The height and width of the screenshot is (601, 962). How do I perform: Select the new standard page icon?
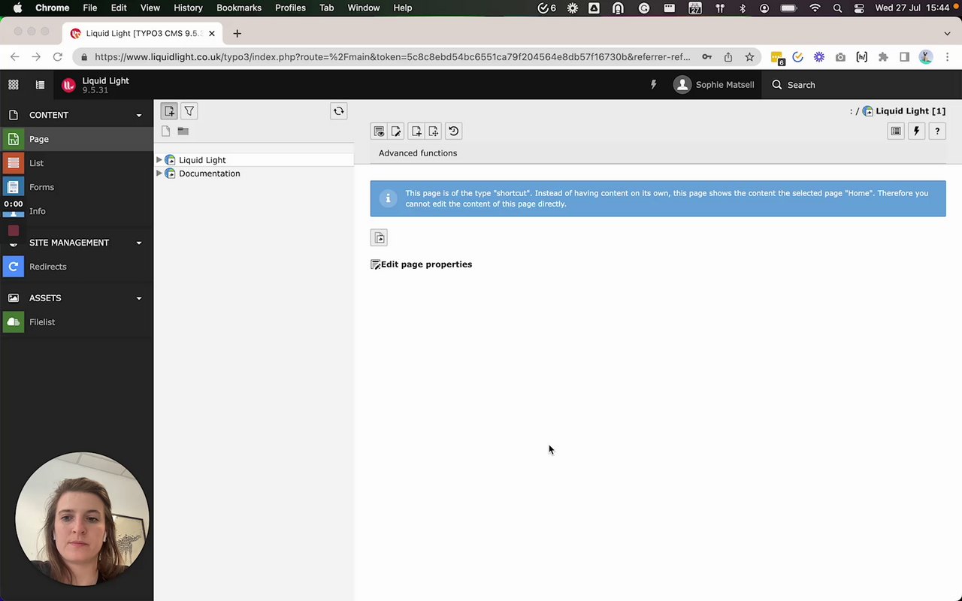[166, 131]
